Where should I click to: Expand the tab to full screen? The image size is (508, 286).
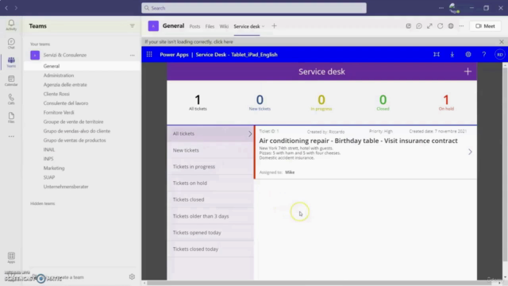[429, 26]
